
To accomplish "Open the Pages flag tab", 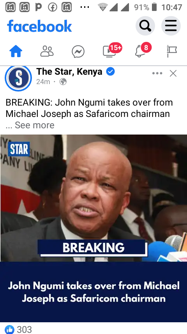I will [x=172, y=51].
